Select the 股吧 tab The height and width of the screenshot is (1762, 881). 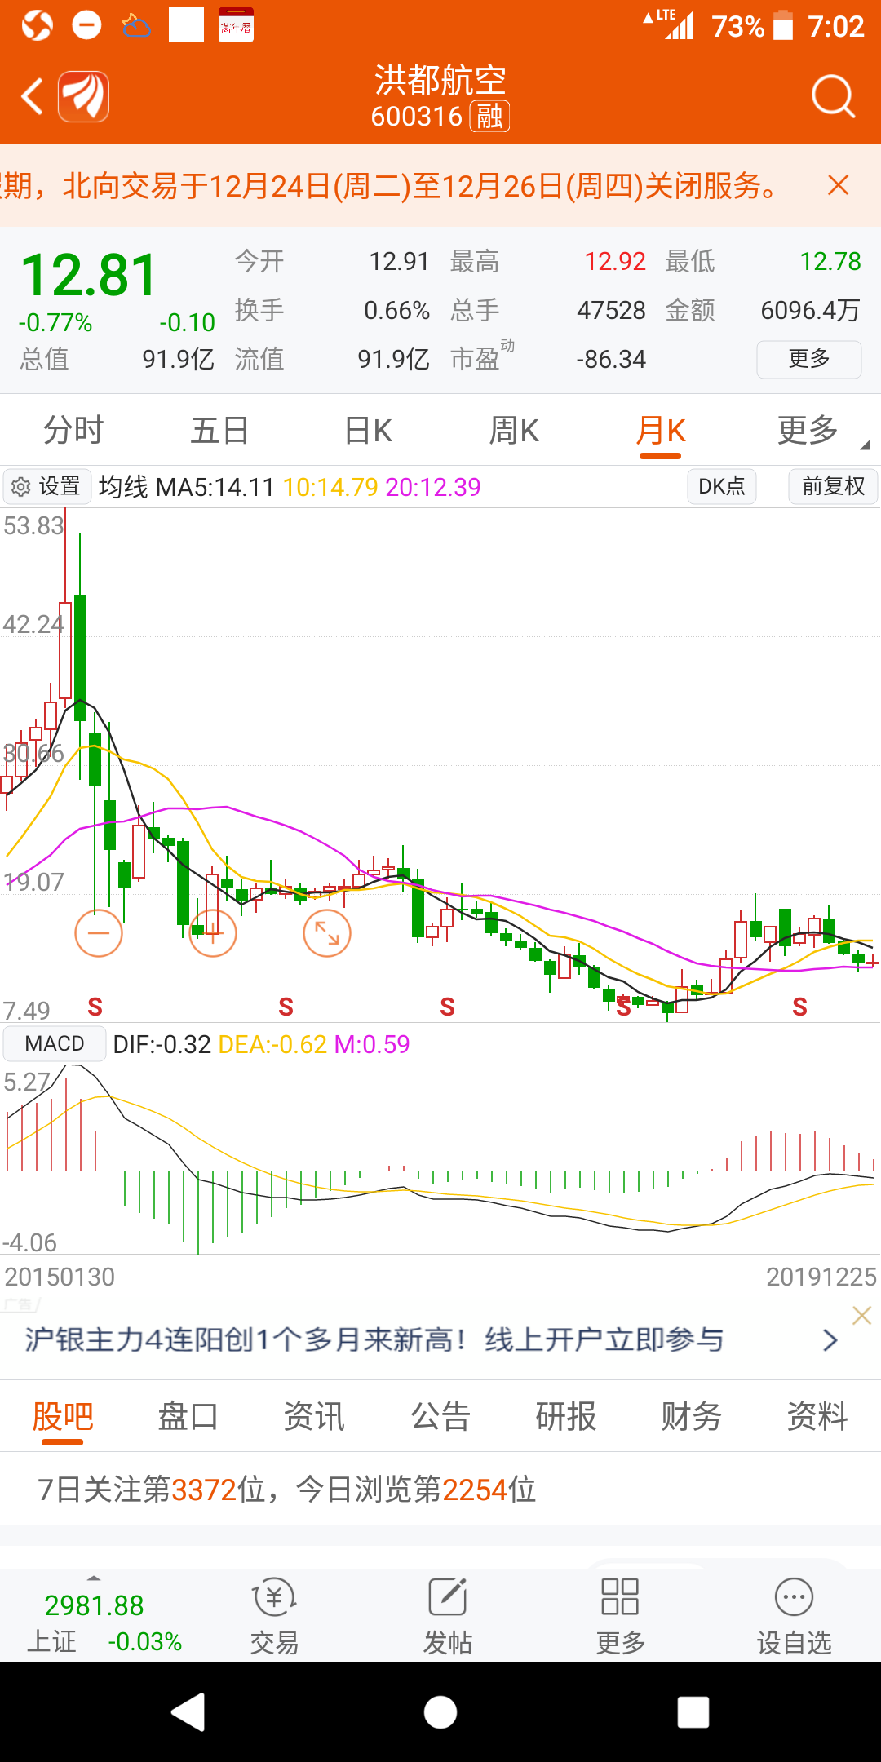coord(63,1415)
